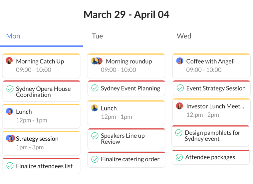Screen dimensions: 253x184
Task: Click avatar on Investor Lunch Meeting
Action: [179, 106]
